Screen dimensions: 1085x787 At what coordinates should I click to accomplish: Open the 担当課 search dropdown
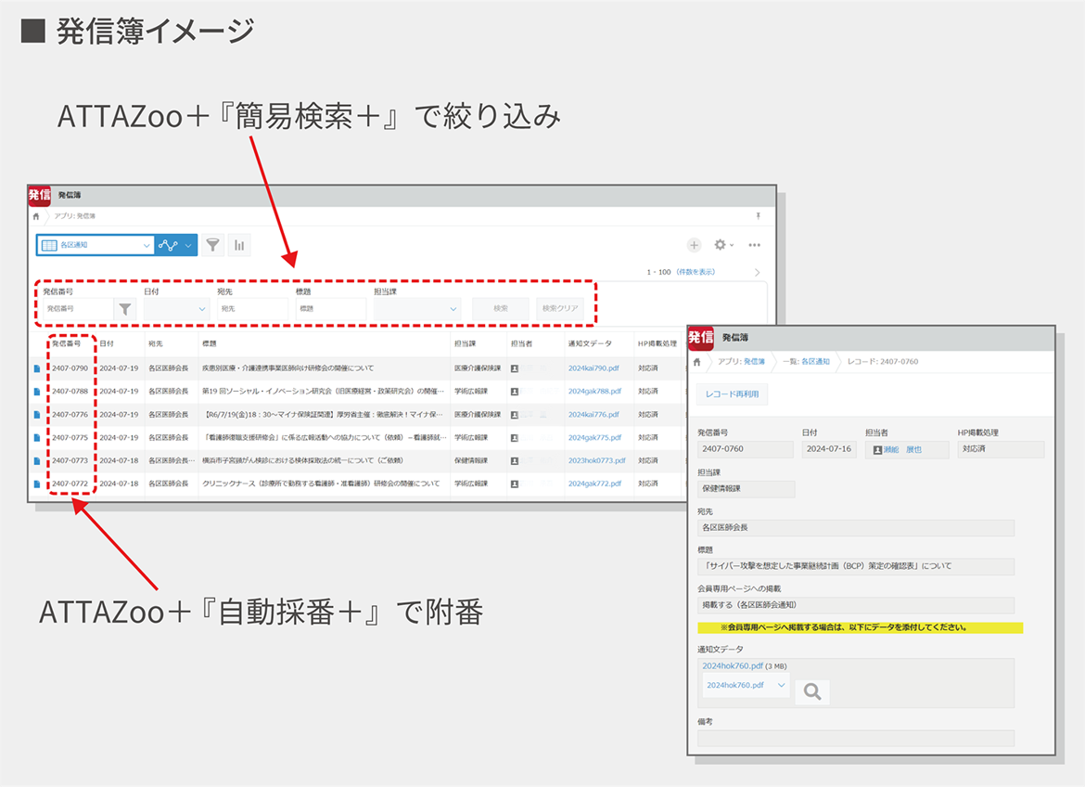pyautogui.click(x=417, y=309)
